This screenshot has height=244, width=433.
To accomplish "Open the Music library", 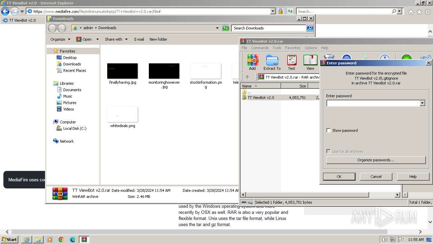I will click(x=68, y=96).
